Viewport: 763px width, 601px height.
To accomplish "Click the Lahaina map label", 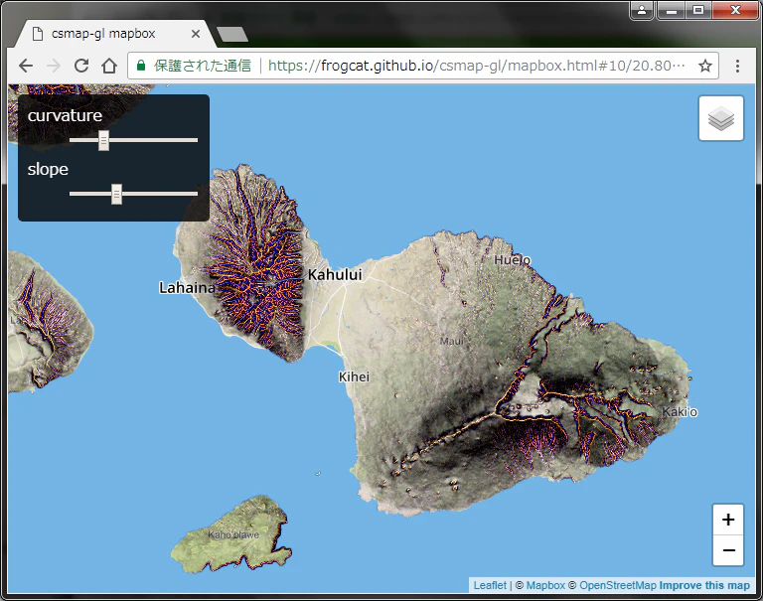I will coord(187,288).
